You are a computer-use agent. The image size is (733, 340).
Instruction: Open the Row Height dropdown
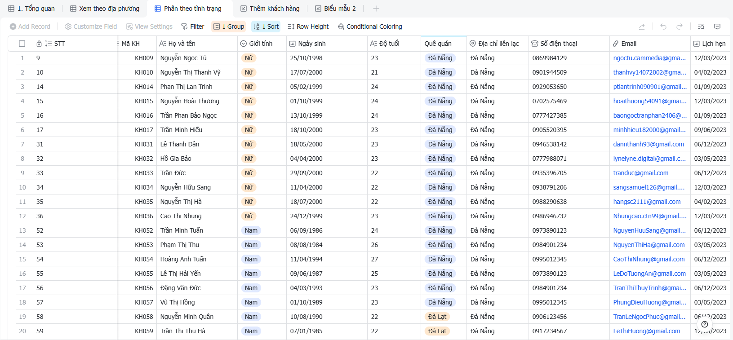(x=308, y=26)
